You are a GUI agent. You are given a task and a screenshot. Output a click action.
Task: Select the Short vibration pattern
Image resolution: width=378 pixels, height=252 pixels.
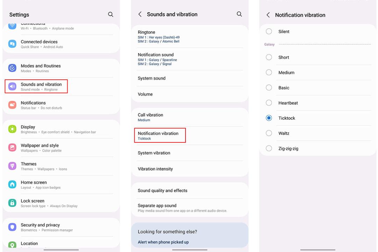(x=269, y=57)
